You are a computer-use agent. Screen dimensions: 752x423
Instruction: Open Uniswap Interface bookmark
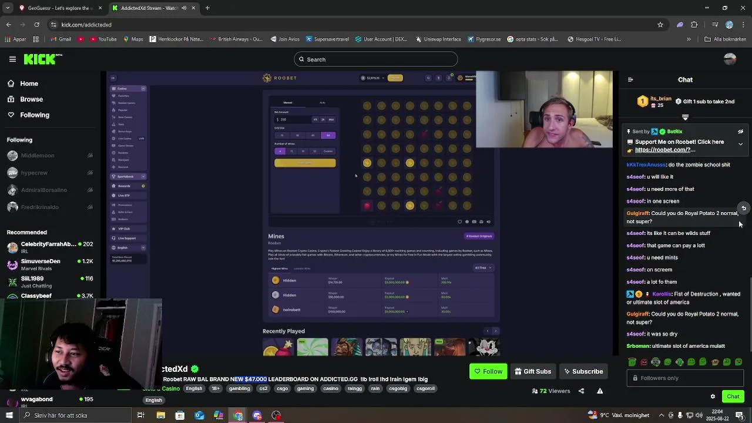tap(438, 39)
